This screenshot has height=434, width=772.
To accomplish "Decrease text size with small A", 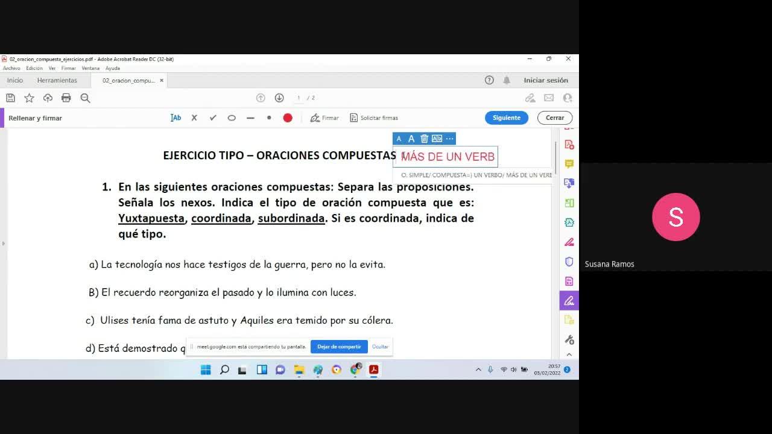I will coord(399,139).
